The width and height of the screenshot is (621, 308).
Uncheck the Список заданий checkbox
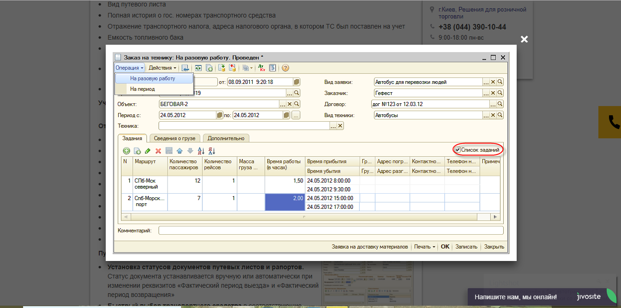coord(458,150)
